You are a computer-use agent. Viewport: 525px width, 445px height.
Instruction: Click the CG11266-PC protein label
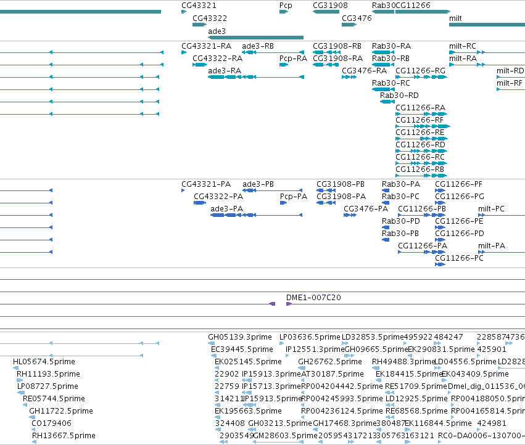[460, 258]
